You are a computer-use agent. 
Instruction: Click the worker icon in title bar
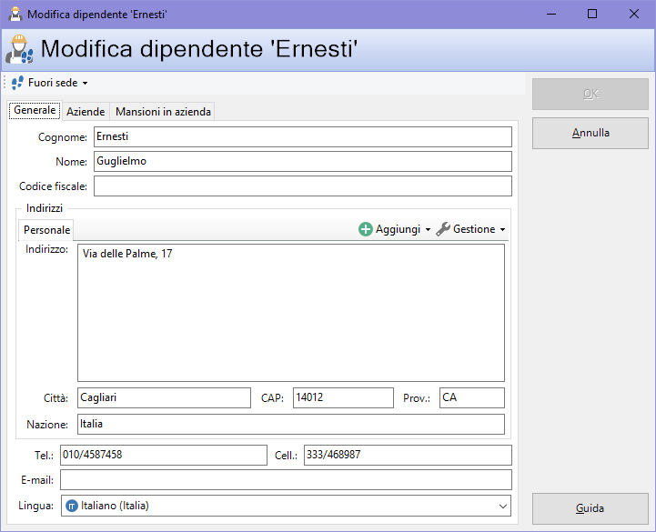14,15
